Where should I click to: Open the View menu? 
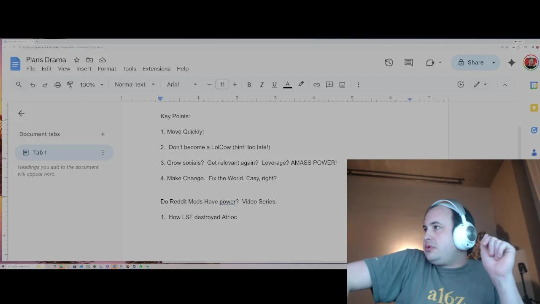pyautogui.click(x=64, y=69)
